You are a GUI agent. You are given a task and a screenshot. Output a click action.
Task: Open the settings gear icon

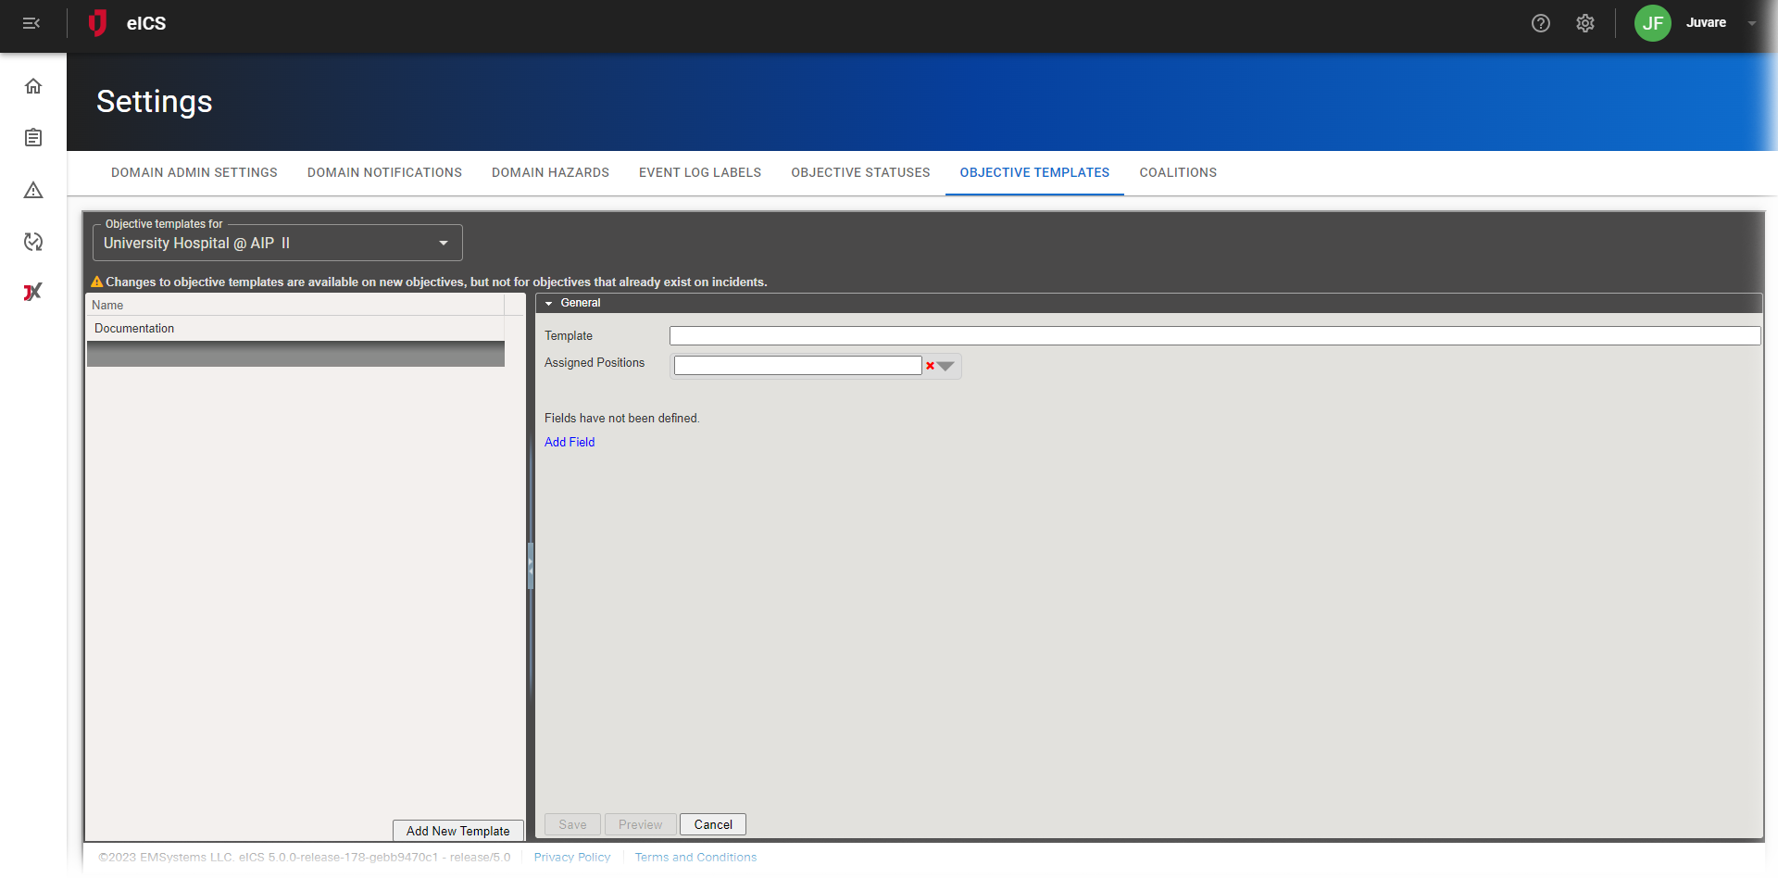(1584, 23)
